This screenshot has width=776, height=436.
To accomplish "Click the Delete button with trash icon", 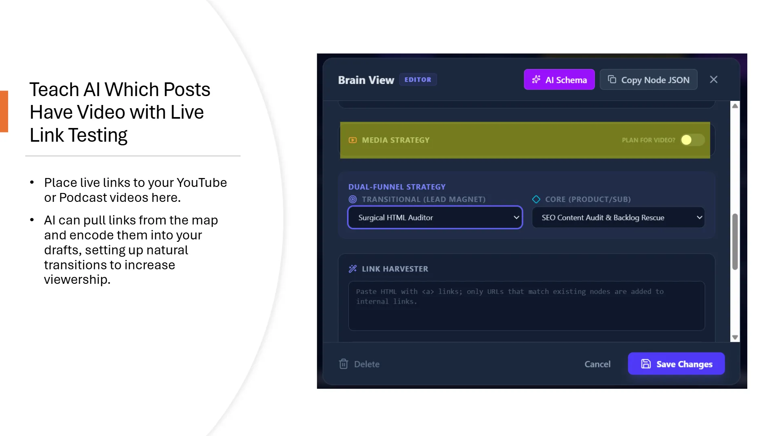I will pos(359,364).
